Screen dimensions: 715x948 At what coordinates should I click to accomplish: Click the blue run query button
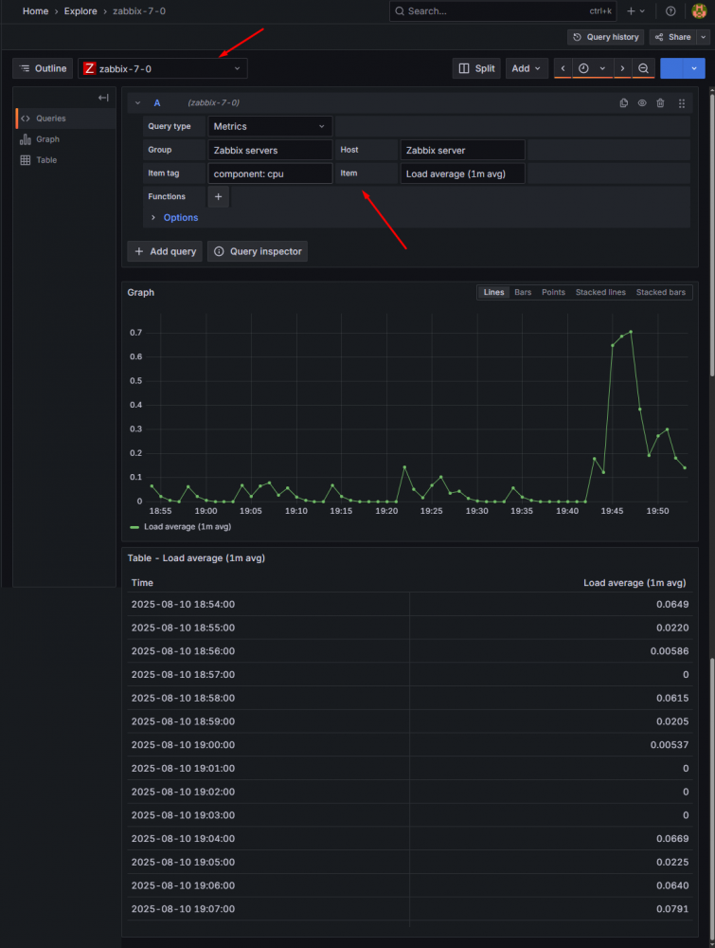tap(671, 68)
